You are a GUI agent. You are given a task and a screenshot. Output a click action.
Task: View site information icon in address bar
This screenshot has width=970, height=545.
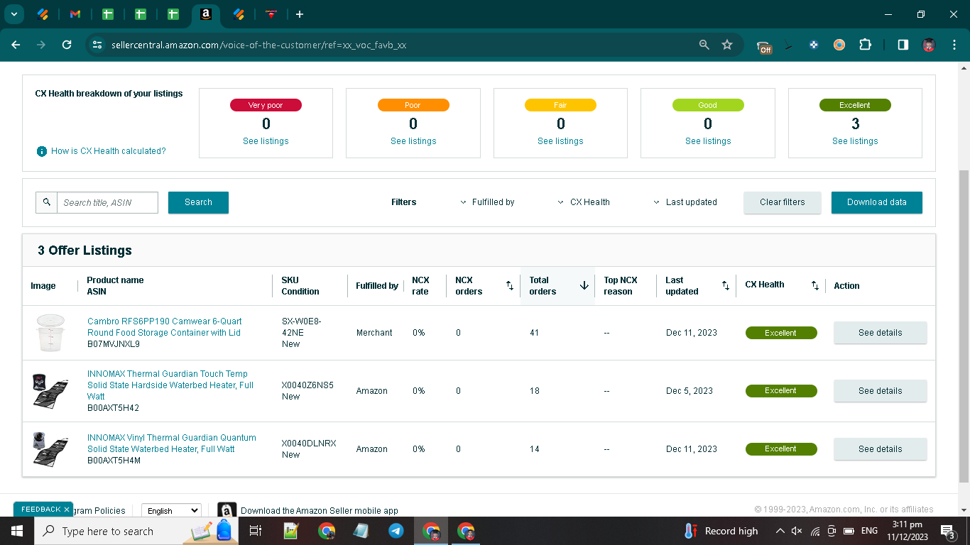click(x=98, y=45)
